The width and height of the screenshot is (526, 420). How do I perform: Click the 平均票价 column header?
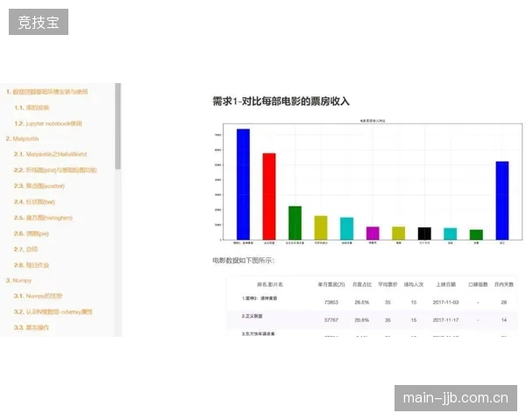pos(387,284)
